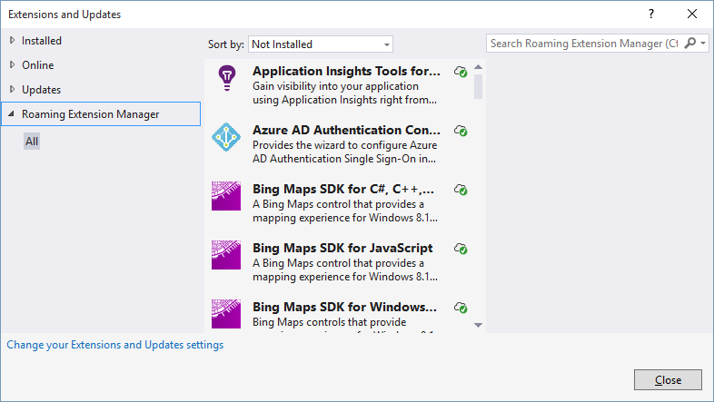Click the extension list scroll down arrow
Image resolution: width=714 pixels, height=402 pixels.
coord(478,325)
